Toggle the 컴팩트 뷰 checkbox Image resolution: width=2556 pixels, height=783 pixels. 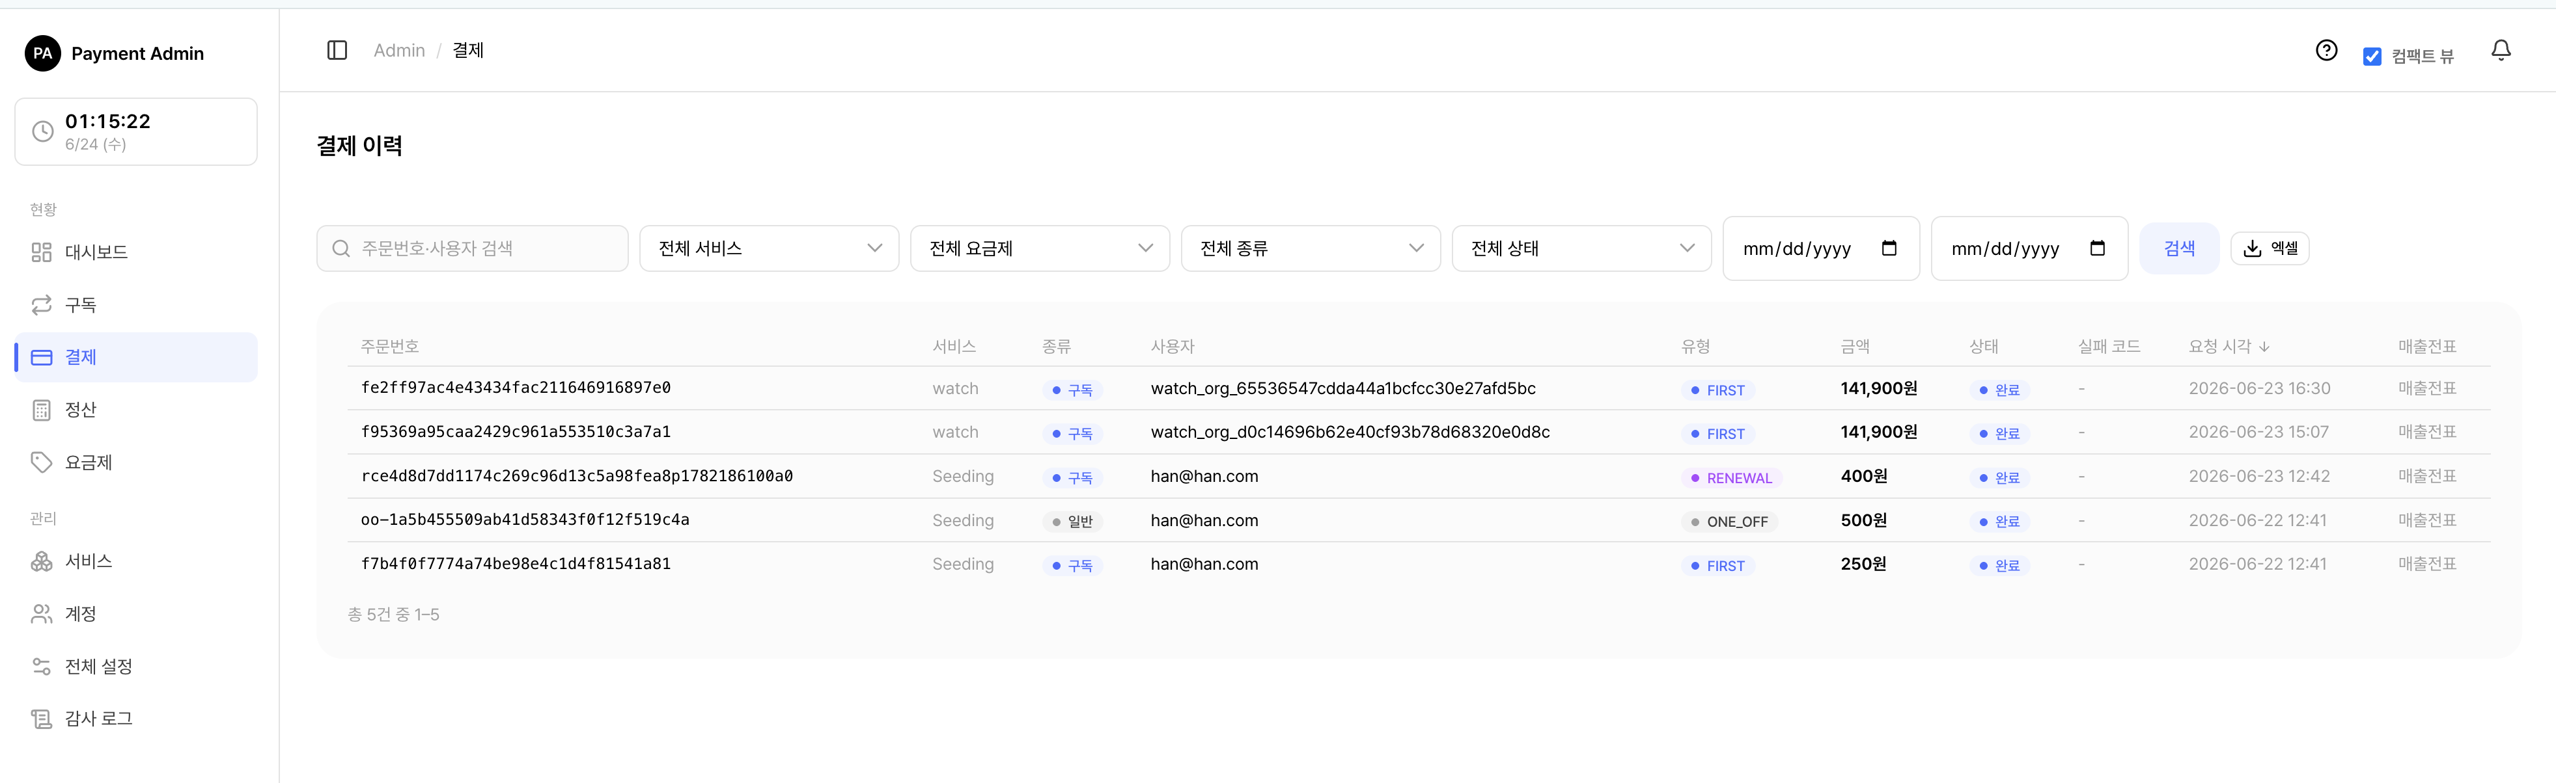2372,57
